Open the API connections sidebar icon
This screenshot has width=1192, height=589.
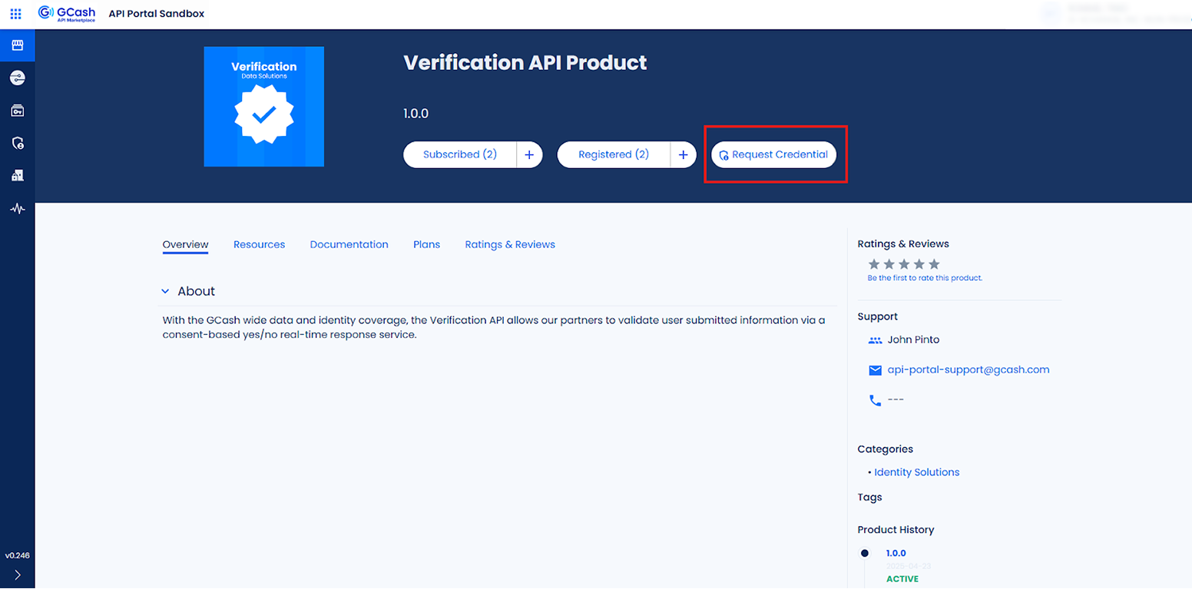[18, 78]
